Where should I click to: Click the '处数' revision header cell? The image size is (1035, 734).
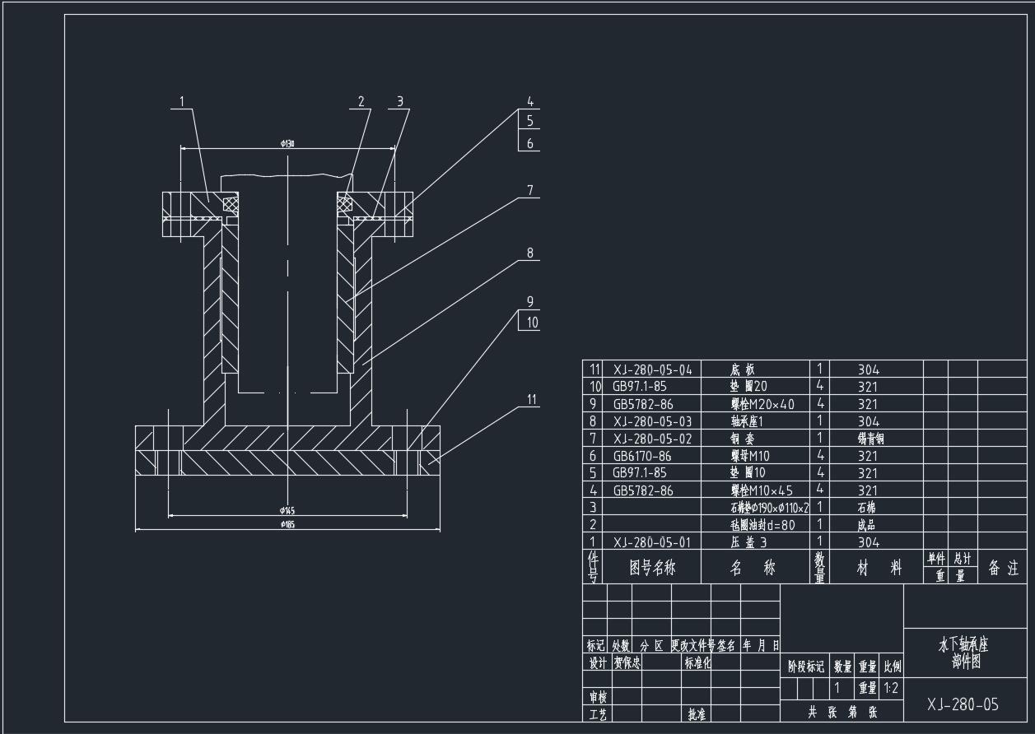[x=621, y=645]
